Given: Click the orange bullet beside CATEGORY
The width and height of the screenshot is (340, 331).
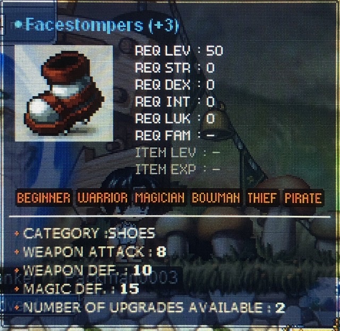Looking at the screenshot, I should pos(16,234).
